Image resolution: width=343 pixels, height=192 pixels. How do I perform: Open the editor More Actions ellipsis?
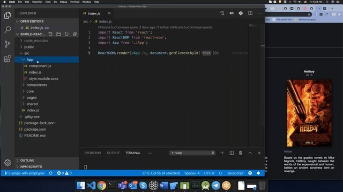click(259, 13)
